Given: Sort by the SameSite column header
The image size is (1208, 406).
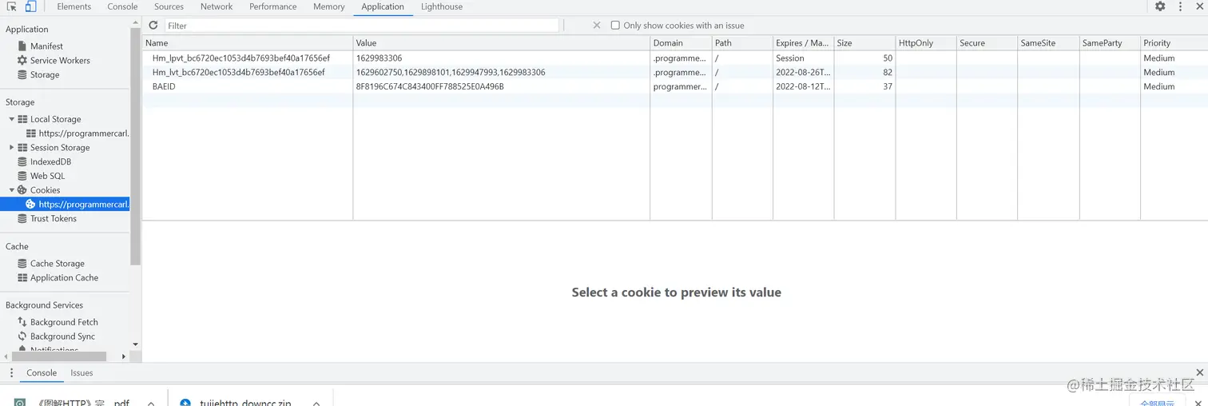Looking at the screenshot, I should [x=1048, y=43].
